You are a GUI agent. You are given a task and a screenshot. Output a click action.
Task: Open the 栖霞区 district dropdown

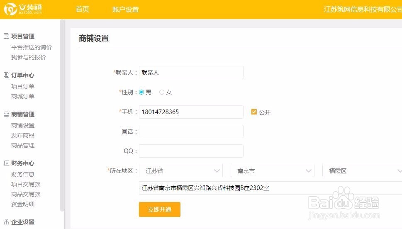click(362, 171)
